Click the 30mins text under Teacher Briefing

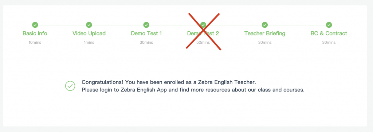[x=265, y=43]
